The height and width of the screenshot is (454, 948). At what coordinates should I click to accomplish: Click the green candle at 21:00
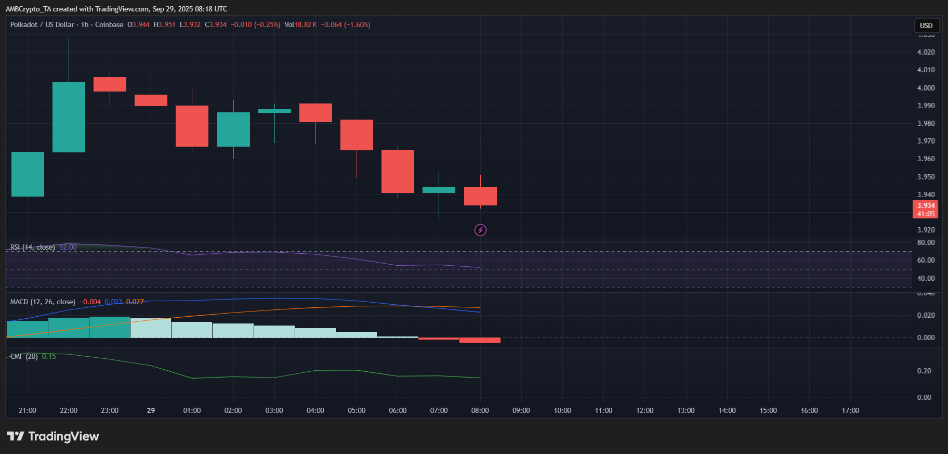(x=28, y=174)
